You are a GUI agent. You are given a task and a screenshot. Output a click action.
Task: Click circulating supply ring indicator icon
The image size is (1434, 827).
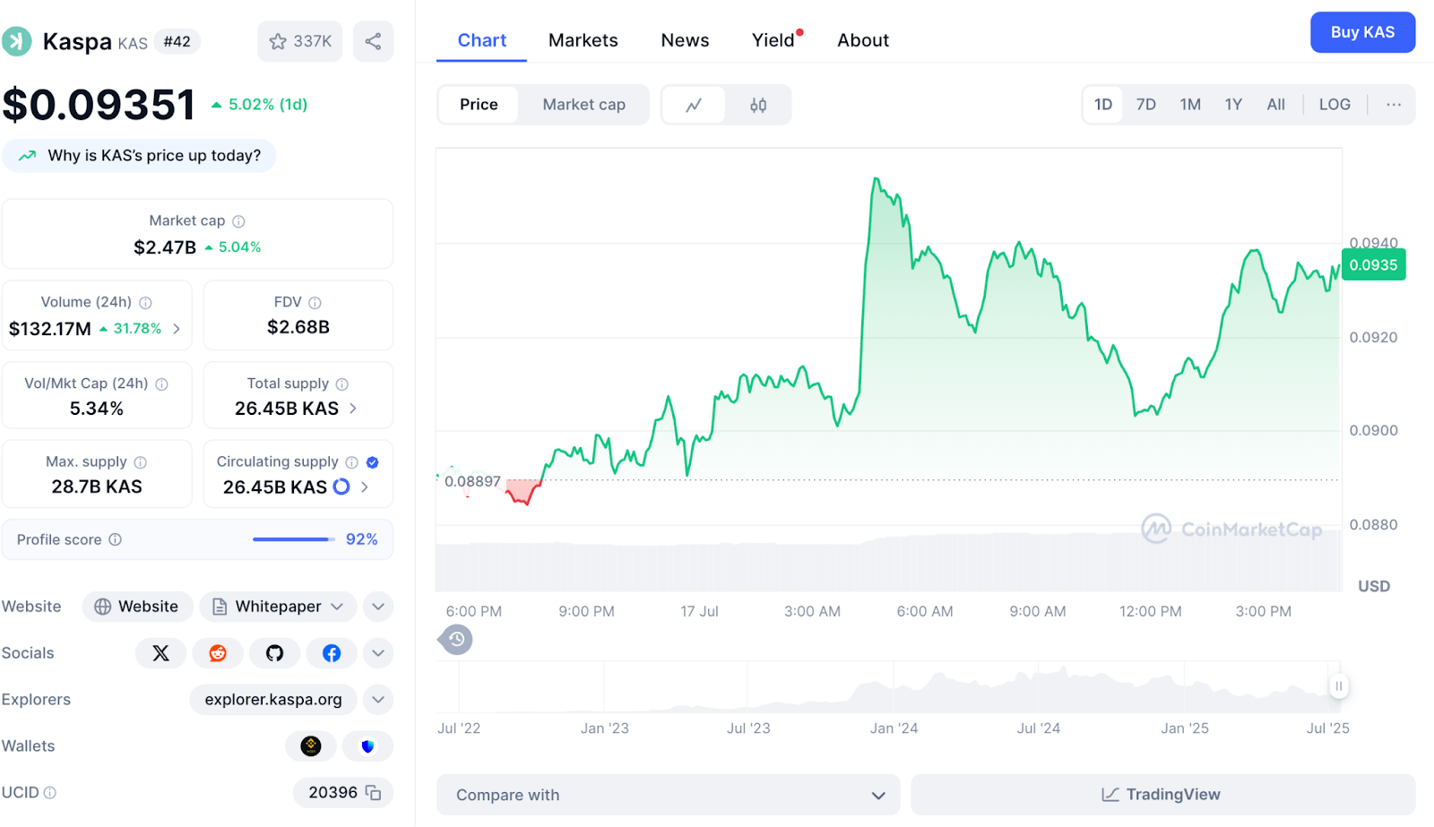click(x=341, y=487)
